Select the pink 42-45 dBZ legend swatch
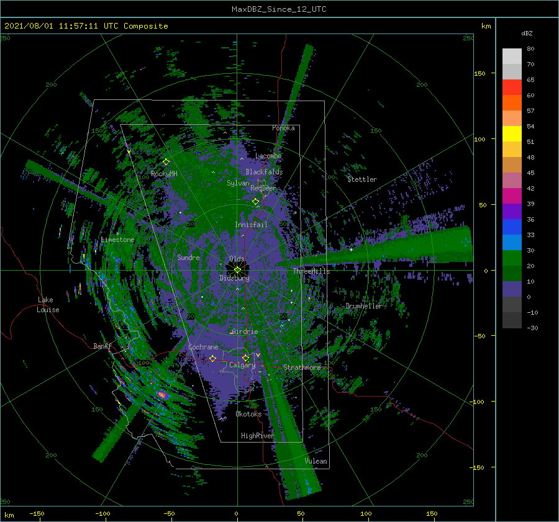Image resolution: width=559 pixels, height=522 pixels. (512, 180)
